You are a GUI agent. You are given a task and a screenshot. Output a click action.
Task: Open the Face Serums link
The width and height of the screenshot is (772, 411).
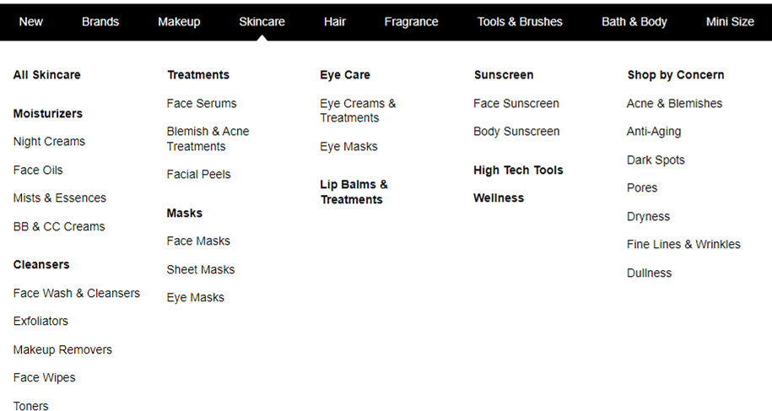coord(202,103)
